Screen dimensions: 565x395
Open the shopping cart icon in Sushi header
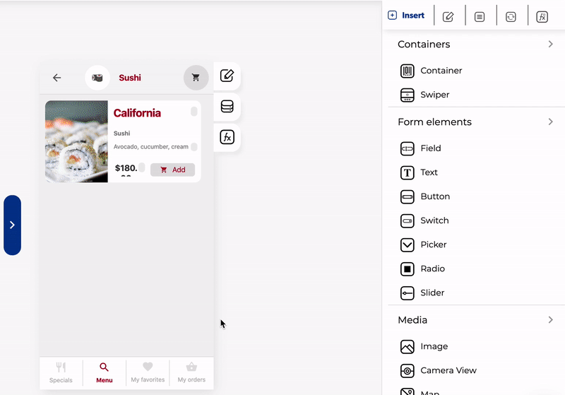(x=196, y=78)
